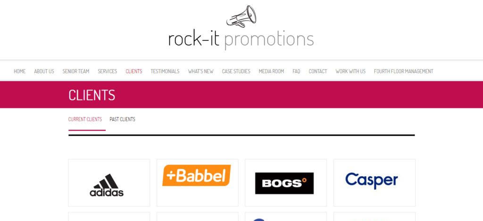This screenshot has height=221, width=483.
Task: Open the FAQ page
Action: [296, 72]
